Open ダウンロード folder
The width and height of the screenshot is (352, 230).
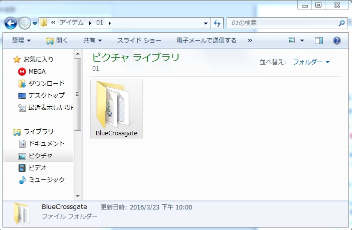(x=47, y=84)
